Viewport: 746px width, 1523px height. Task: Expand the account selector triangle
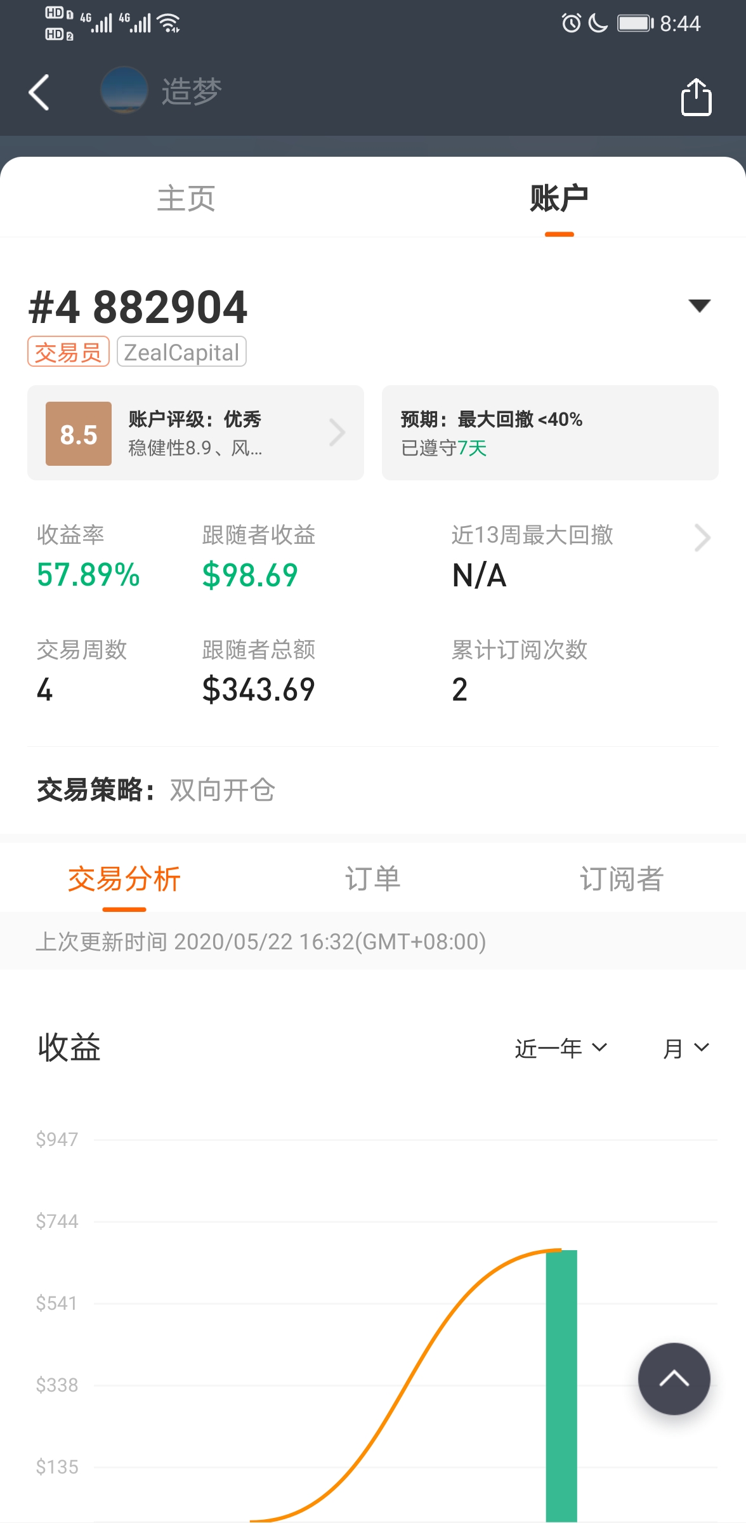pyautogui.click(x=699, y=306)
